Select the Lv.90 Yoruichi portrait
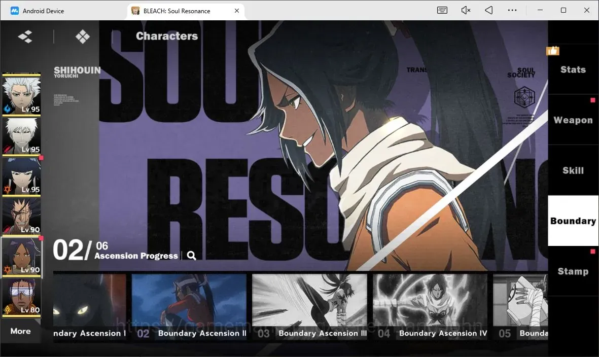Viewport: 599px width, 357px height. [21, 257]
